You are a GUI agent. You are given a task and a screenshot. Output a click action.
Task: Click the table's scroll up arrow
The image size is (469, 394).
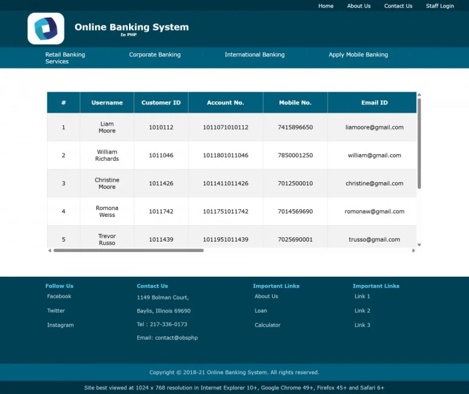click(x=419, y=95)
